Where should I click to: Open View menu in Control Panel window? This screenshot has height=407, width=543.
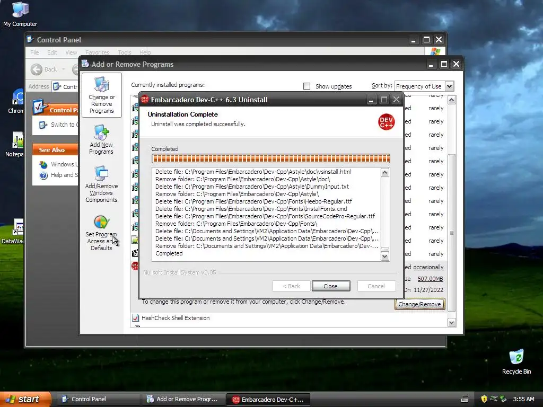(x=72, y=52)
